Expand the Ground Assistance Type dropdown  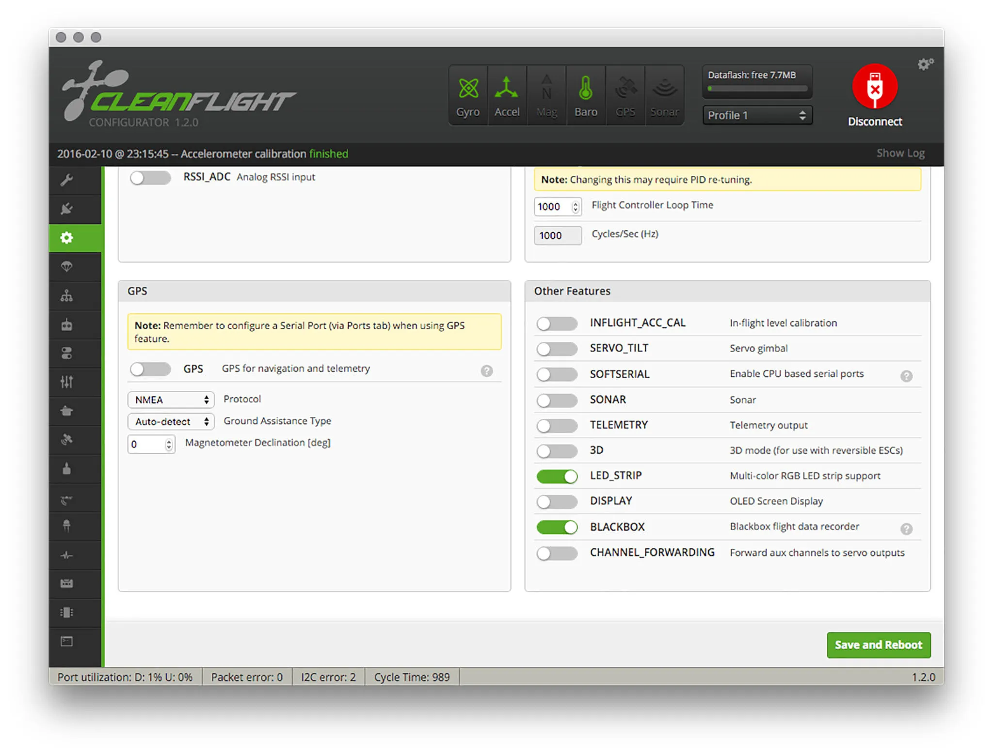[x=171, y=422]
